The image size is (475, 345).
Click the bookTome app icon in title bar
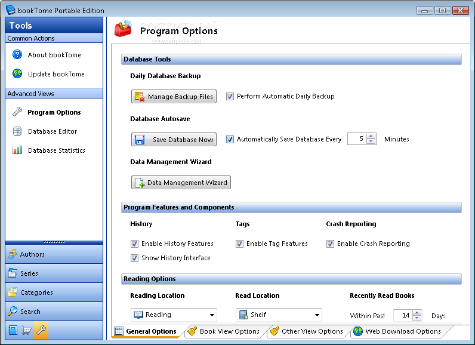(10, 10)
